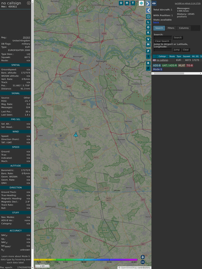Viewport: 202px width, 269px height.
Task: Open the stats available here link
Action: click(156, 22)
